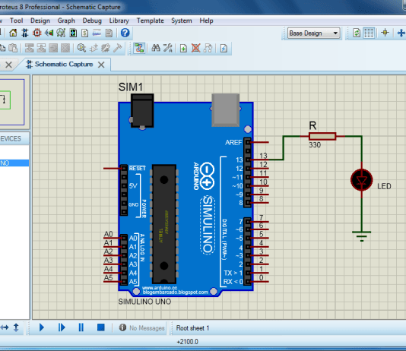Click the Search and Tag binoculars
Image resolution: width=406 pixels, height=351 pixels.
[x=156, y=48]
